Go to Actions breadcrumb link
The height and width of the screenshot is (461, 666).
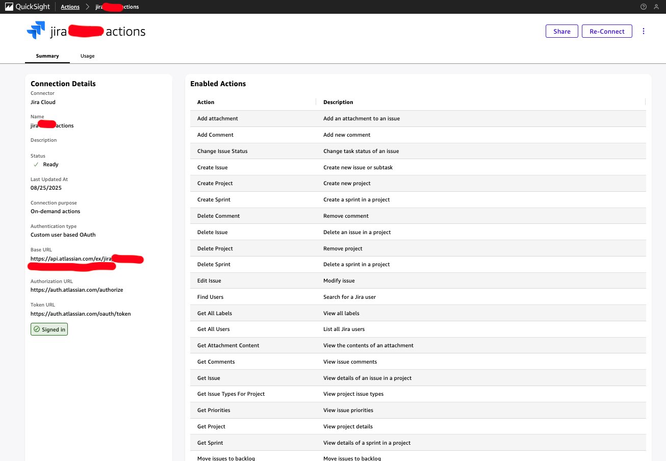pyautogui.click(x=70, y=7)
